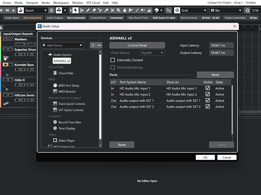Solo the Odin II track

pyautogui.click(x=11, y=80)
